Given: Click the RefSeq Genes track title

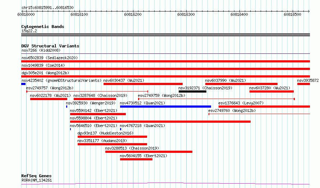Looking at the screenshot, I should click(x=36, y=176).
